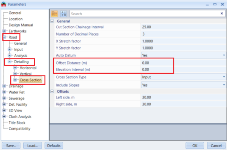The height and width of the screenshot is (150, 227).
Task: Expand the 3D View tree node
Action: pyautogui.click(x=4, y=110)
